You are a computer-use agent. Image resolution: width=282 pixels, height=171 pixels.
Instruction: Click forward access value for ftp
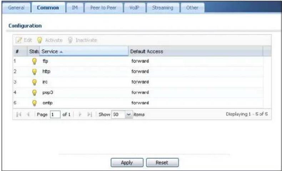[x=140, y=61]
